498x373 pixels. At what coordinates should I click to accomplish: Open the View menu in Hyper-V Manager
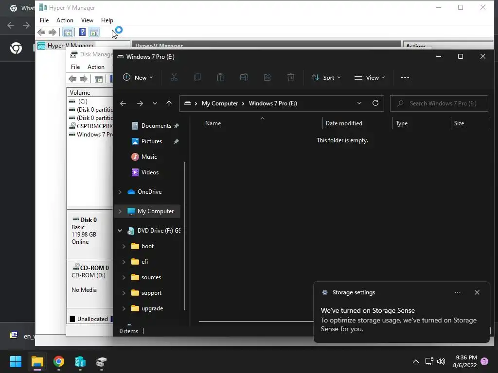[x=87, y=20]
